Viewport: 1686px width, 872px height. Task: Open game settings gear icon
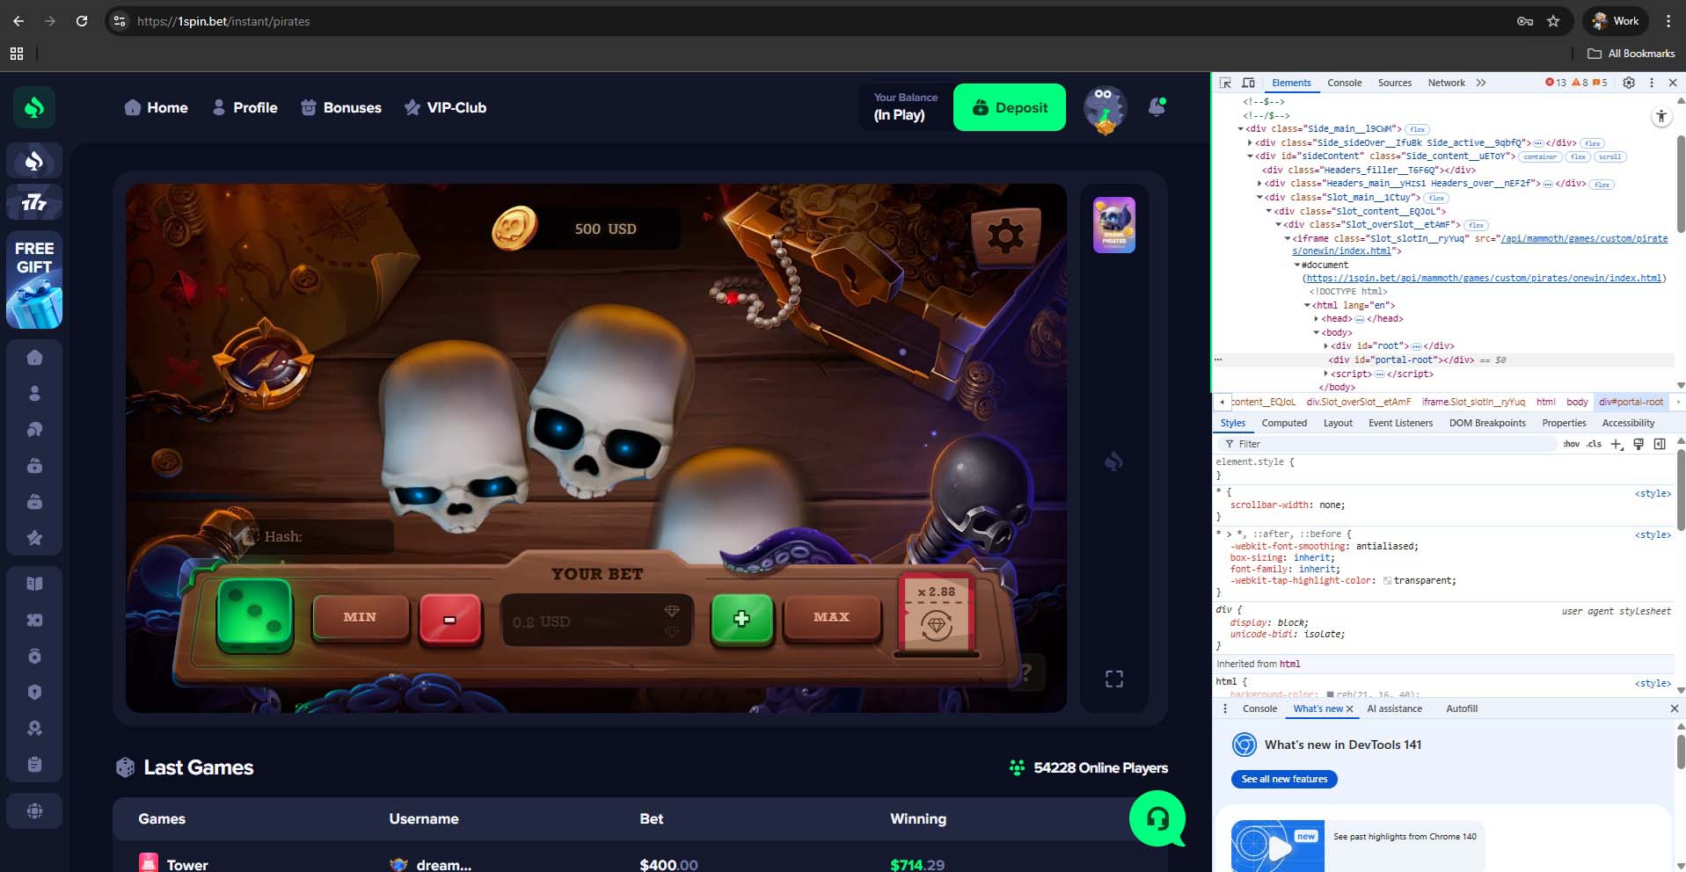(1005, 235)
